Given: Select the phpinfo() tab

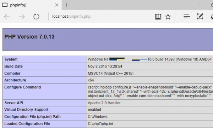Looking at the screenshot, I should coord(31,5).
